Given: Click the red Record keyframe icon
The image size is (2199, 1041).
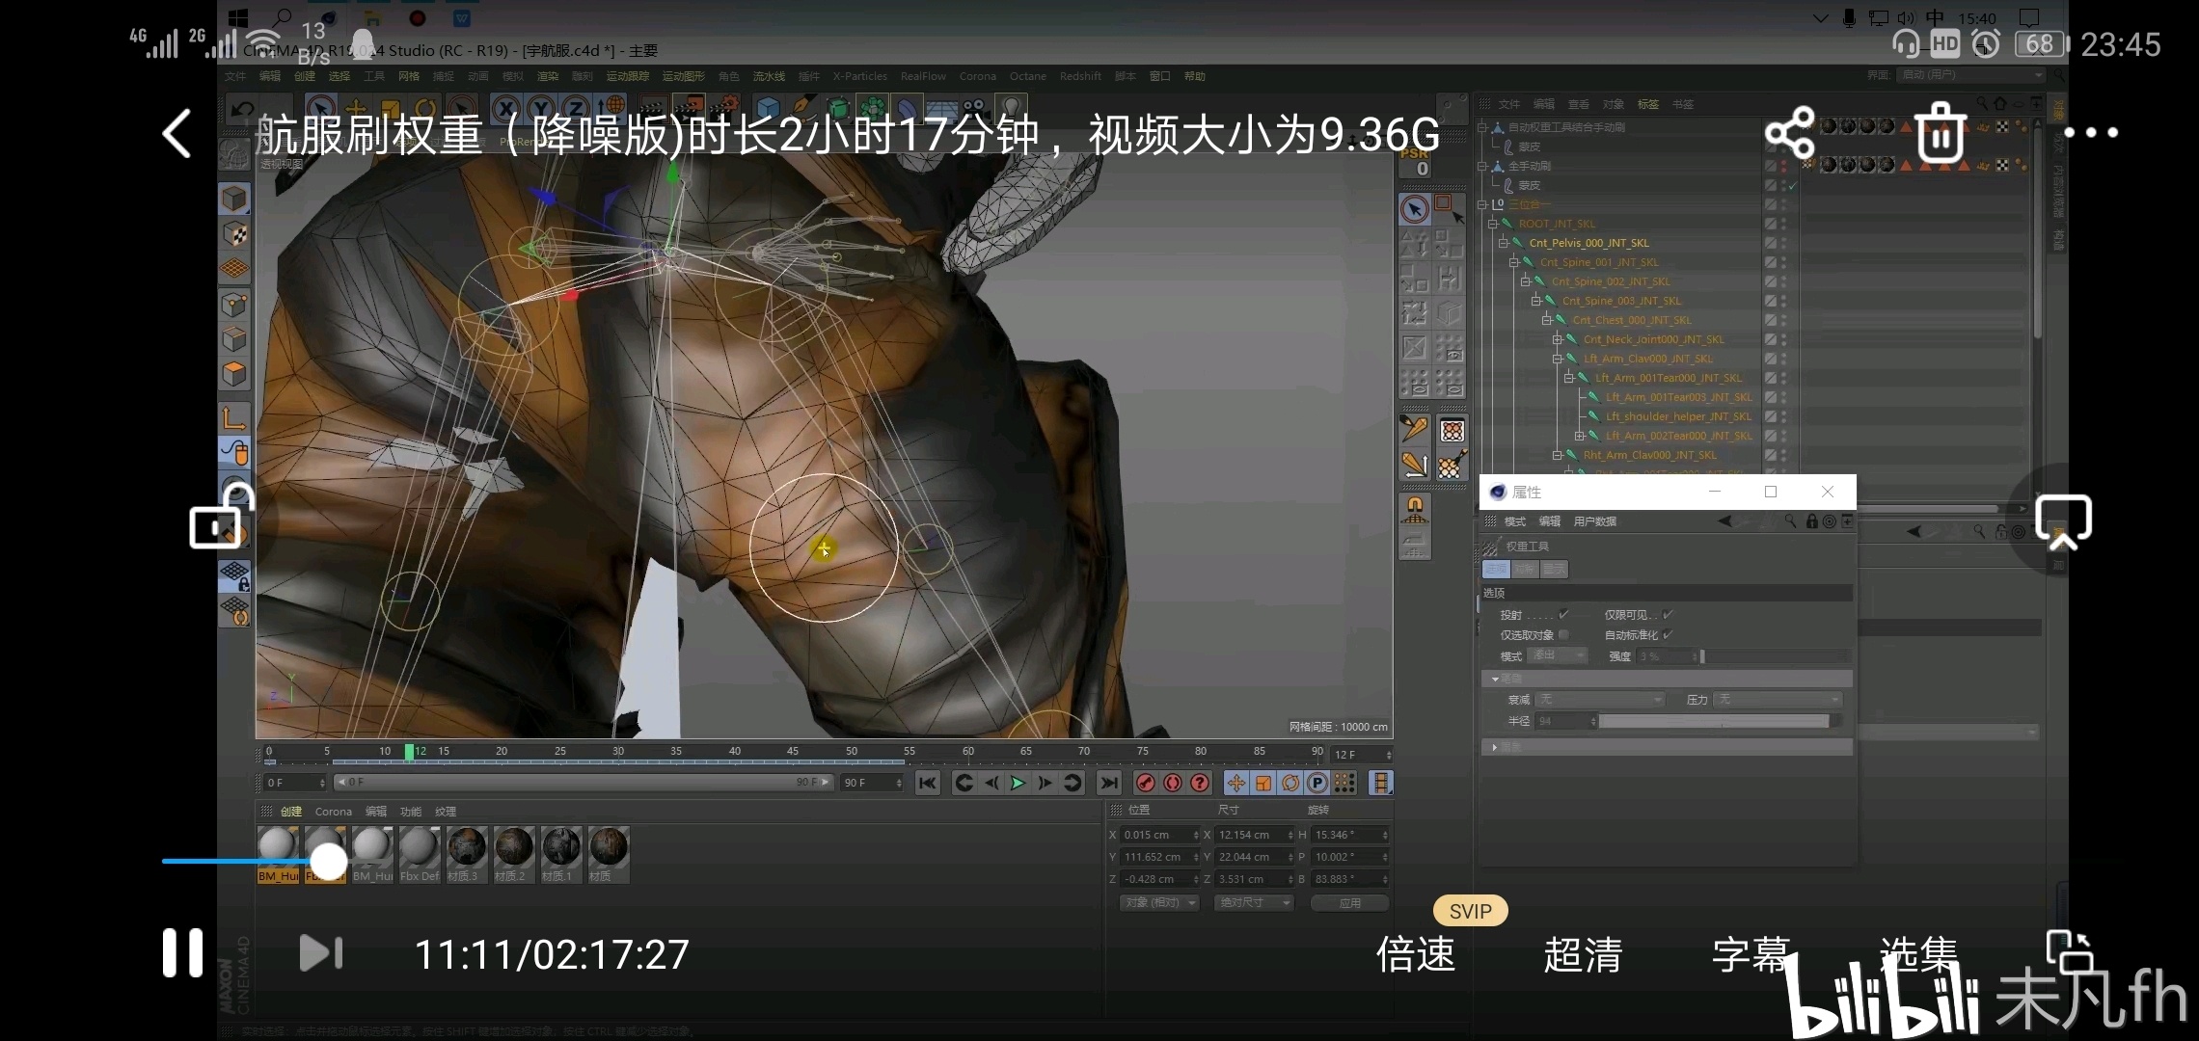Looking at the screenshot, I should click(1145, 783).
